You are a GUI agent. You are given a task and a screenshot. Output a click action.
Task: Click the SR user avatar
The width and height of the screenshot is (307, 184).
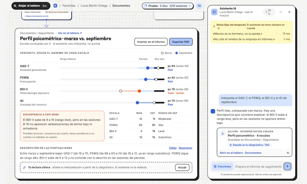199,6
